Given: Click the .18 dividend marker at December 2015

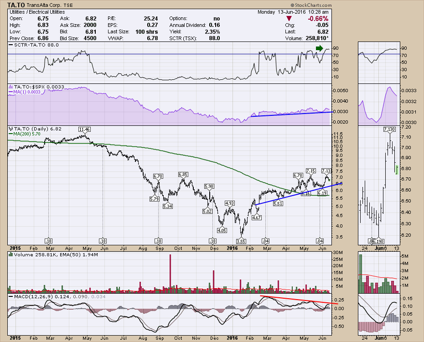Looking at the screenshot, I should [x=212, y=241].
